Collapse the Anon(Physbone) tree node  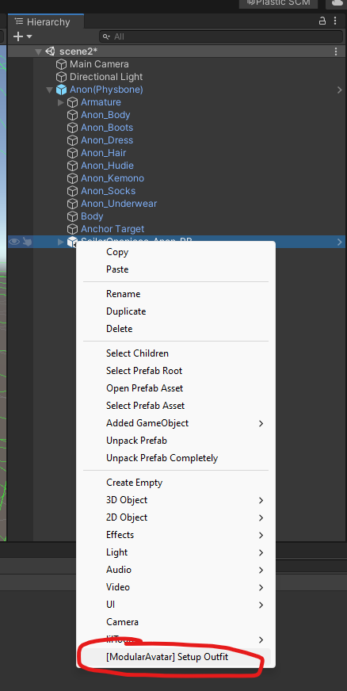point(49,90)
